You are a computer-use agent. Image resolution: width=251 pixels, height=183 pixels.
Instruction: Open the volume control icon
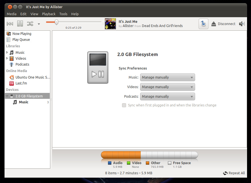(x=242, y=24)
